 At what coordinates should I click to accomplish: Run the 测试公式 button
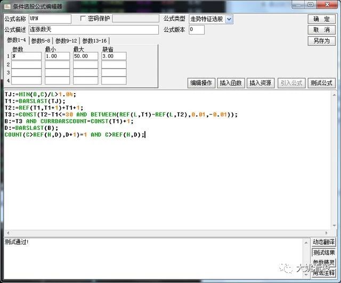click(321, 83)
